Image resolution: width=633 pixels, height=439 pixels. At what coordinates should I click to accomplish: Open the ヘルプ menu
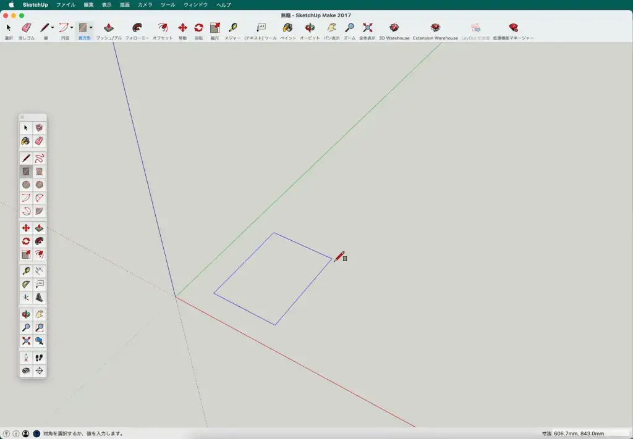[x=224, y=5]
